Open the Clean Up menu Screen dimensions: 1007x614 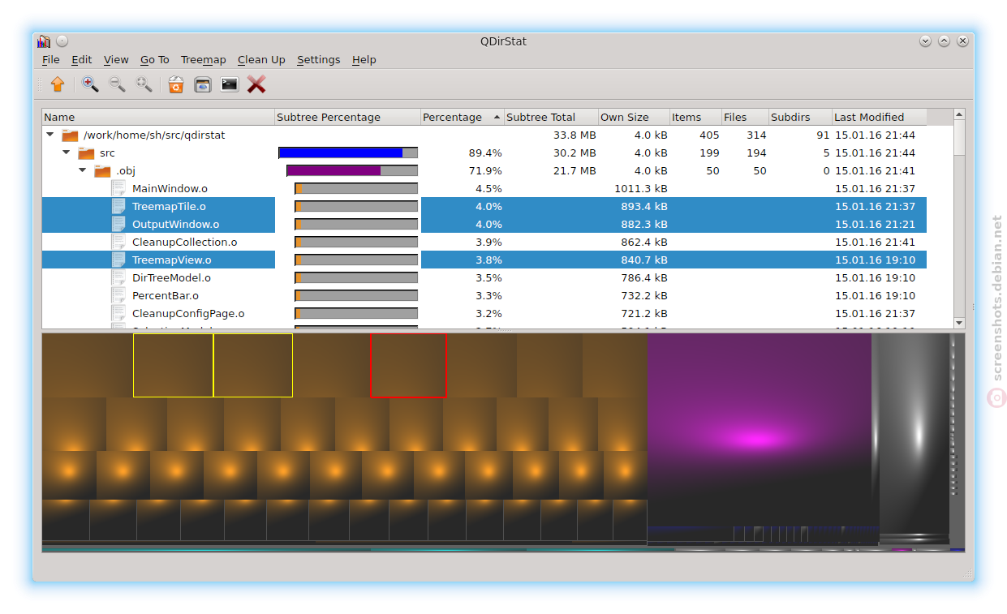coord(261,60)
